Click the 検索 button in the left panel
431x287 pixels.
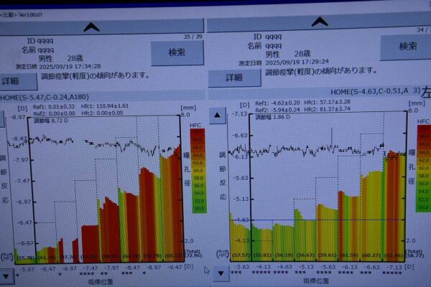[x=176, y=52]
